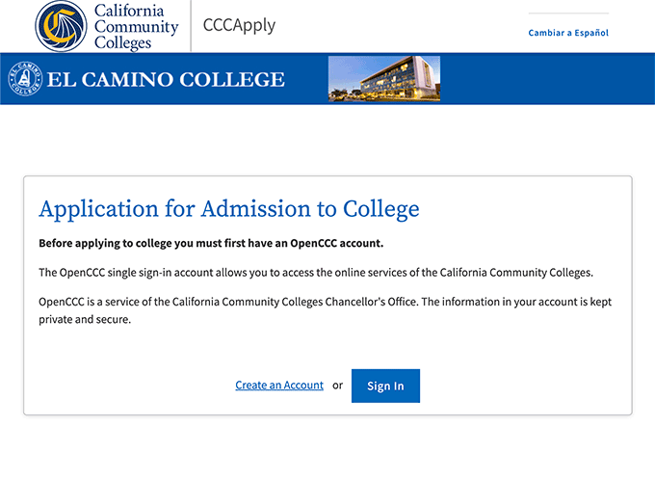This screenshot has width=655, height=479.
Task: Click the word "or" between account options
Action: [x=337, y=386]
